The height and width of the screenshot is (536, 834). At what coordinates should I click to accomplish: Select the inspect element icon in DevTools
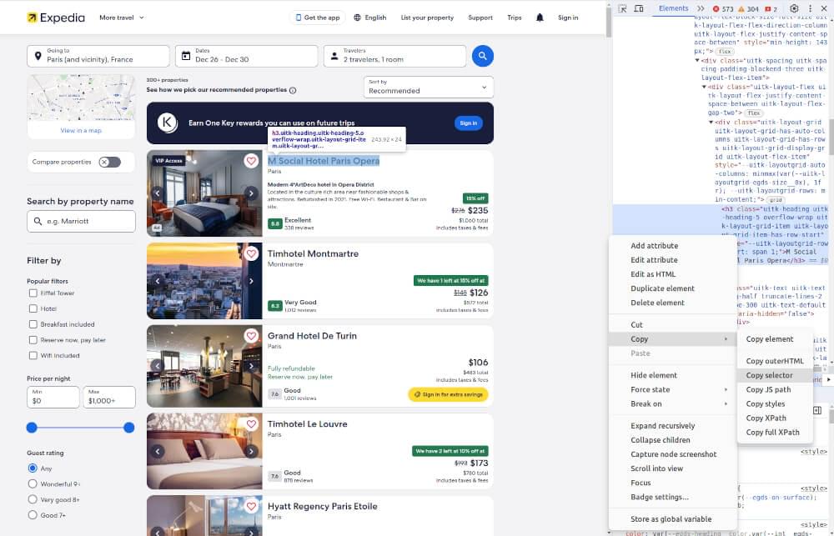(x=621, y=8)
